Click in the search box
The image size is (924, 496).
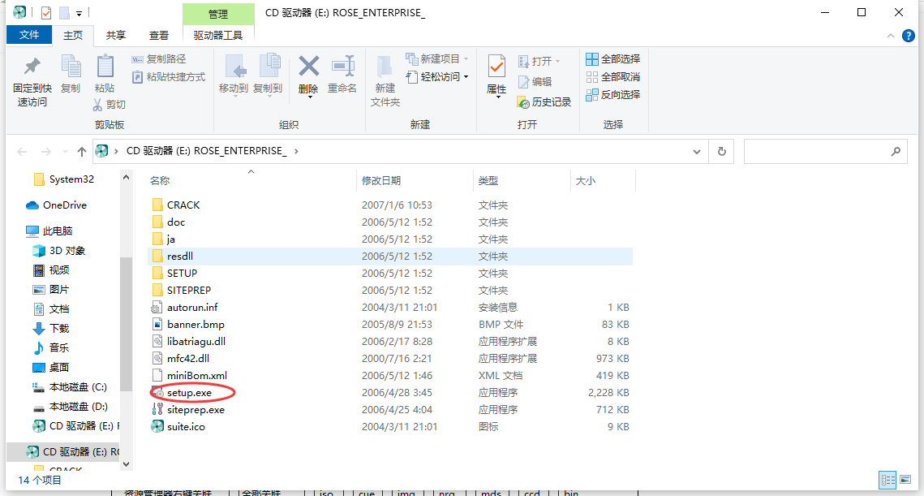tap(825, 152)
